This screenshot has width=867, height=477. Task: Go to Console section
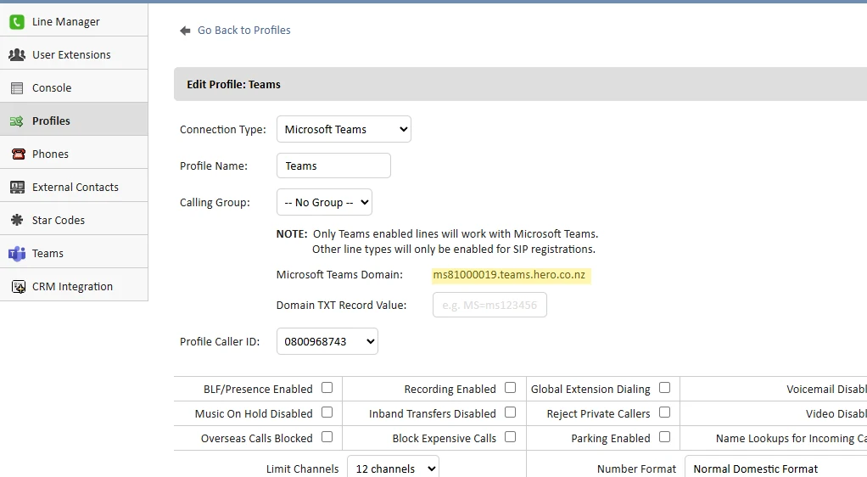[74, 87]
